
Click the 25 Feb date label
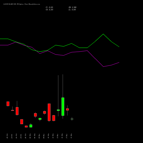[x=21, y=136]
